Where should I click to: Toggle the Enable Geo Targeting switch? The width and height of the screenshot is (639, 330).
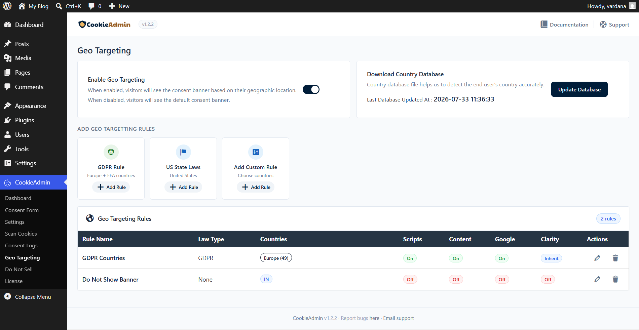tap(311, 89)
